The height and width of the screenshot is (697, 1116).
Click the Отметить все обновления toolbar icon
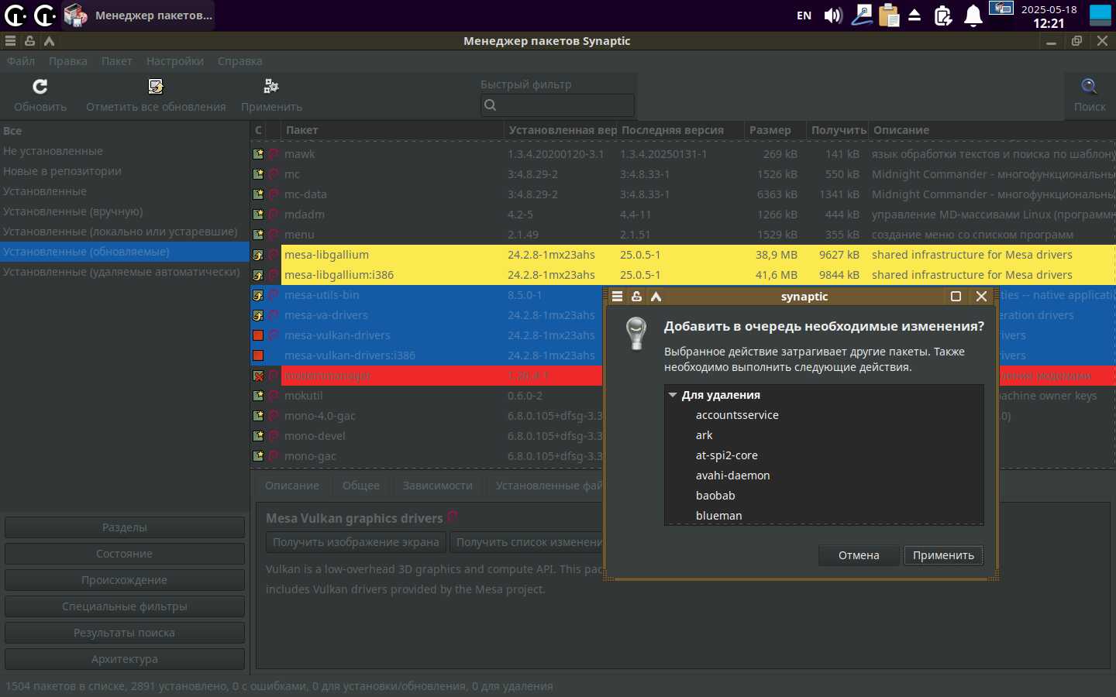(156, 86)
